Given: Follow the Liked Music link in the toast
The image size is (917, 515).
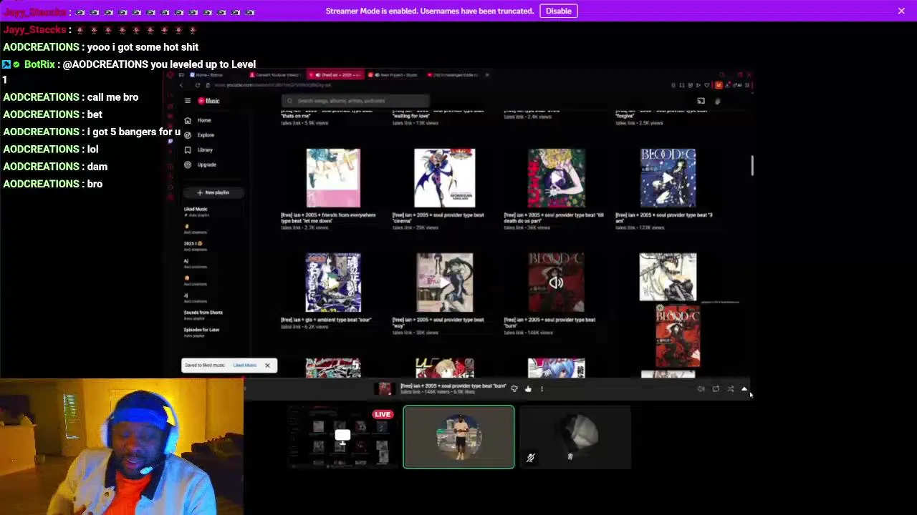Looking at the screenshot, I should click(244, 366).
